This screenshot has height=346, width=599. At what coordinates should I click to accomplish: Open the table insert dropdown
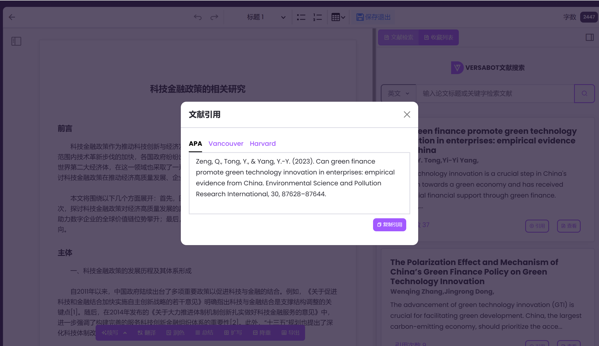point(338,17)
